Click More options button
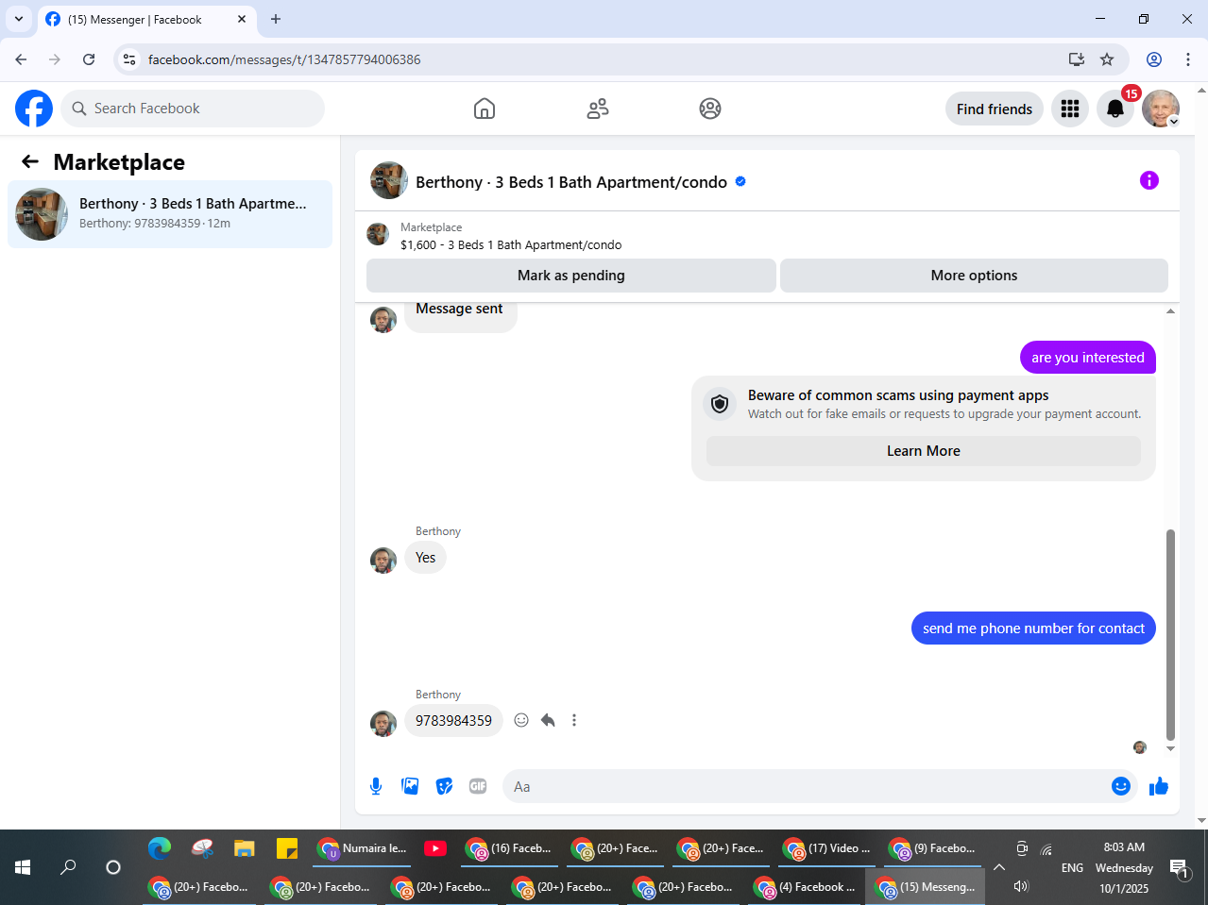The height and width of the screenshot is (905, 1208). (974, 276)
